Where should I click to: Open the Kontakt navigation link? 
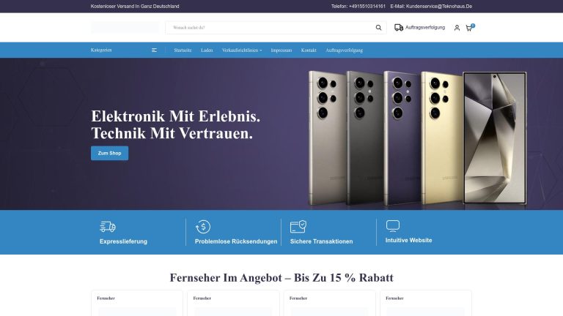click(309, 50)
